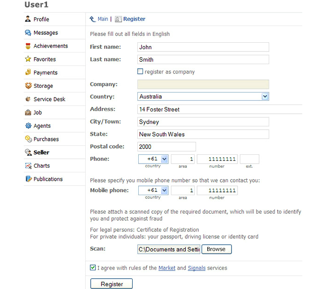Click the Main back arrow icon
326x289 pixels.
point(93,19)
